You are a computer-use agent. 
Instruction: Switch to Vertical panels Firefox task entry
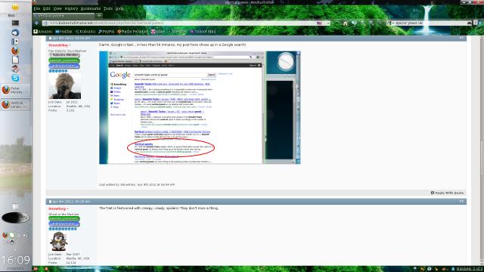pos(15,104)
